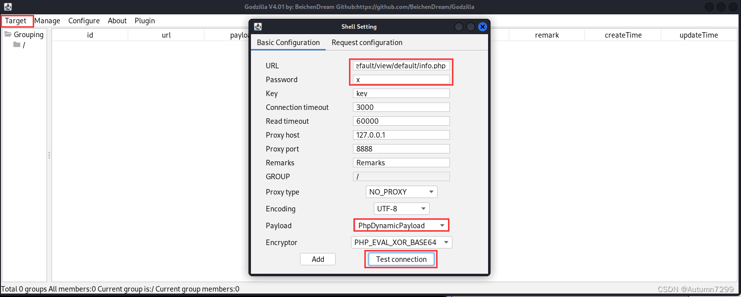Click the id column header
The width and height of the screenshot is (741, 297).
tap(90, 35)
